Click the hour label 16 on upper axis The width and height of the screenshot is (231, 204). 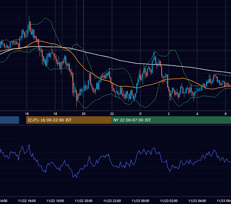coord(27,114)
